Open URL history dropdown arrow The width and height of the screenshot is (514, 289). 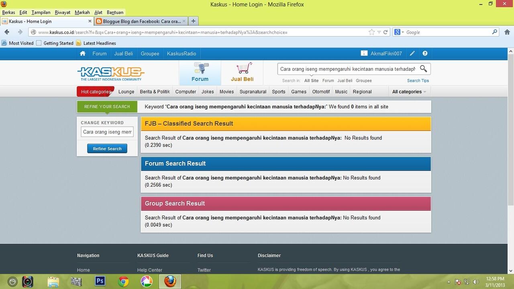(x=379, y=32)
